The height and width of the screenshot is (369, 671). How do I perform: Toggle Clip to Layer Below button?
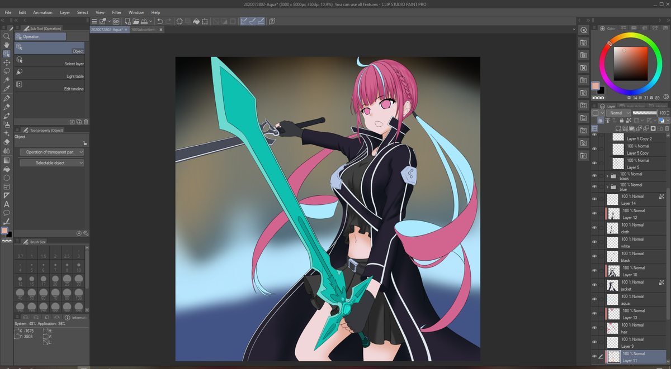tap(601, 121)
